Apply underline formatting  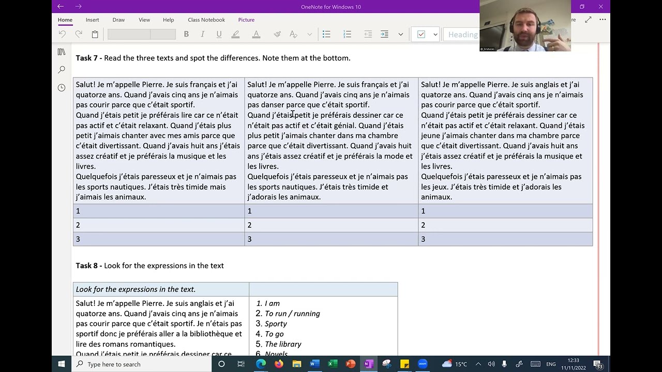coord(219,34)
